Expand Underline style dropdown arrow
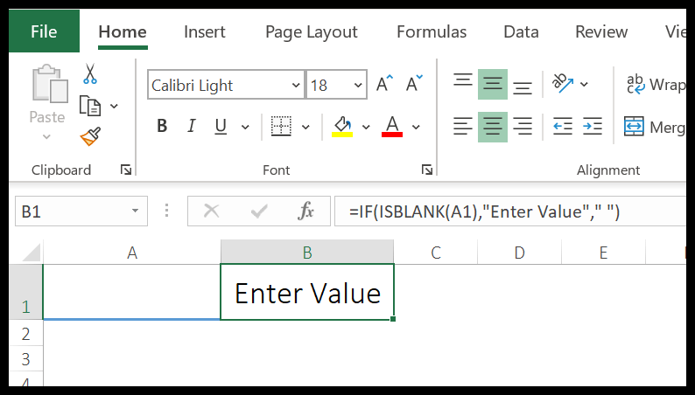The height and width of the screenshot is (395, 695). pyautogui.click(x=245, y=127)
